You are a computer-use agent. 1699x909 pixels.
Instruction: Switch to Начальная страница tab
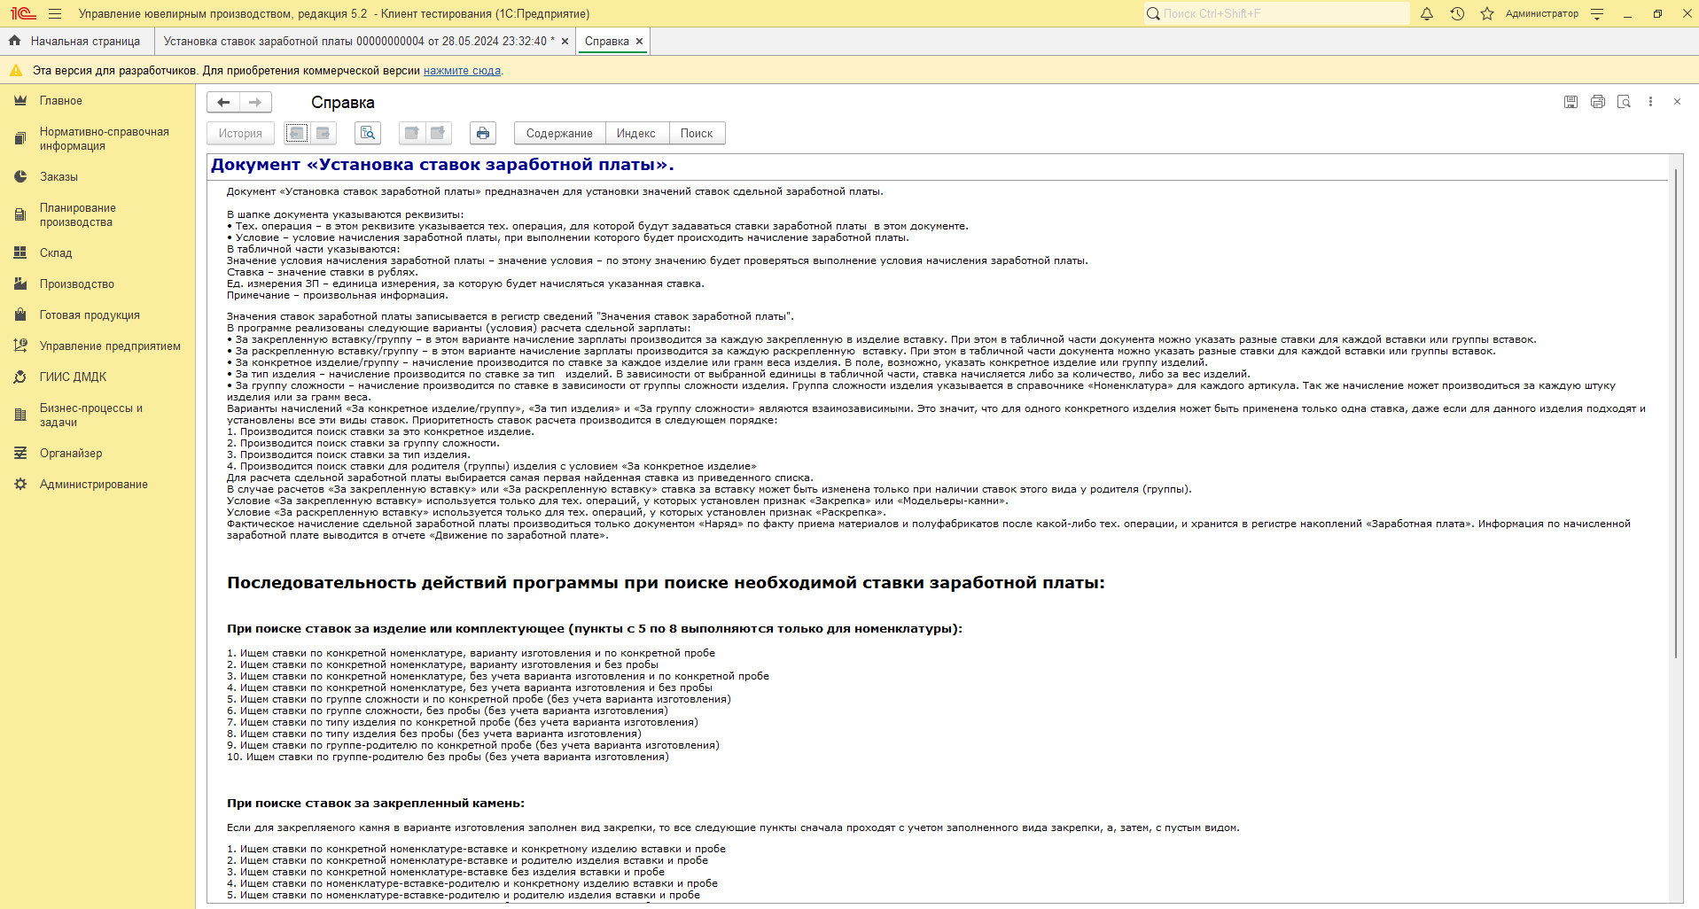click(75, 42)
